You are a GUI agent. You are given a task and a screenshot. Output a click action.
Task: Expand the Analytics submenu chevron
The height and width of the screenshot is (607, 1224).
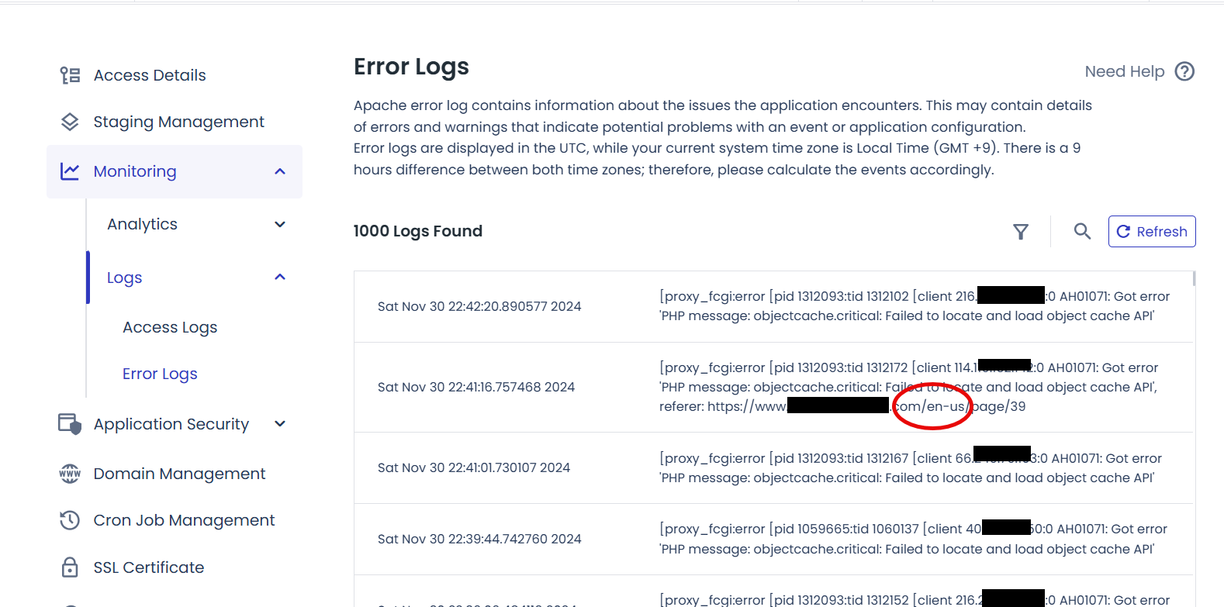(x=280, y=224)
